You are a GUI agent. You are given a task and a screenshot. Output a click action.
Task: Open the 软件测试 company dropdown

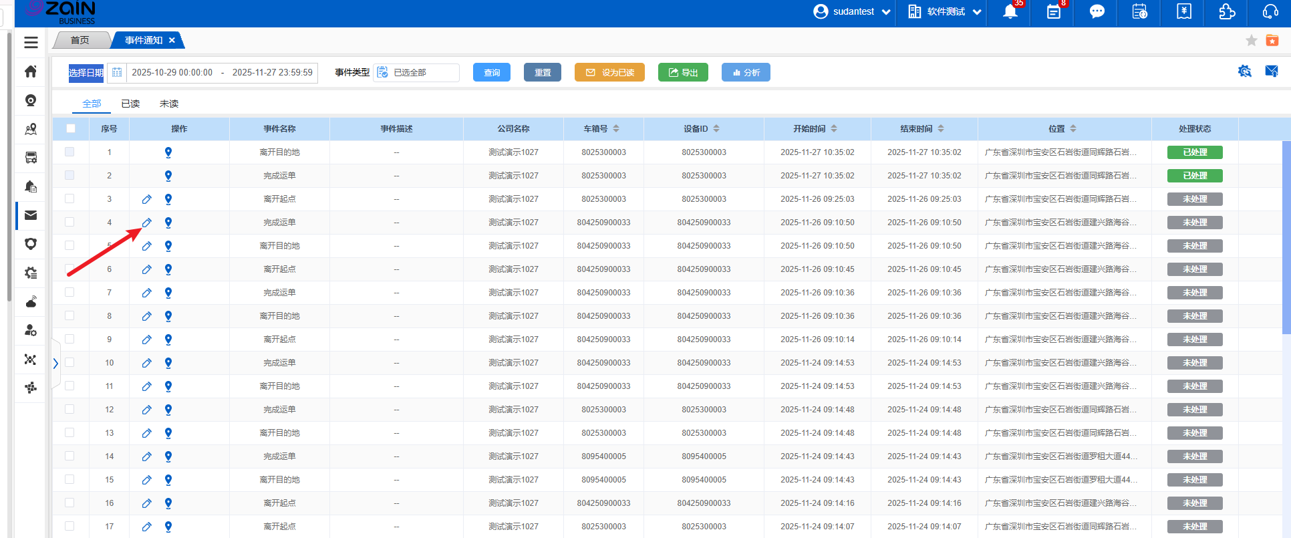click(x=945, y=12)
